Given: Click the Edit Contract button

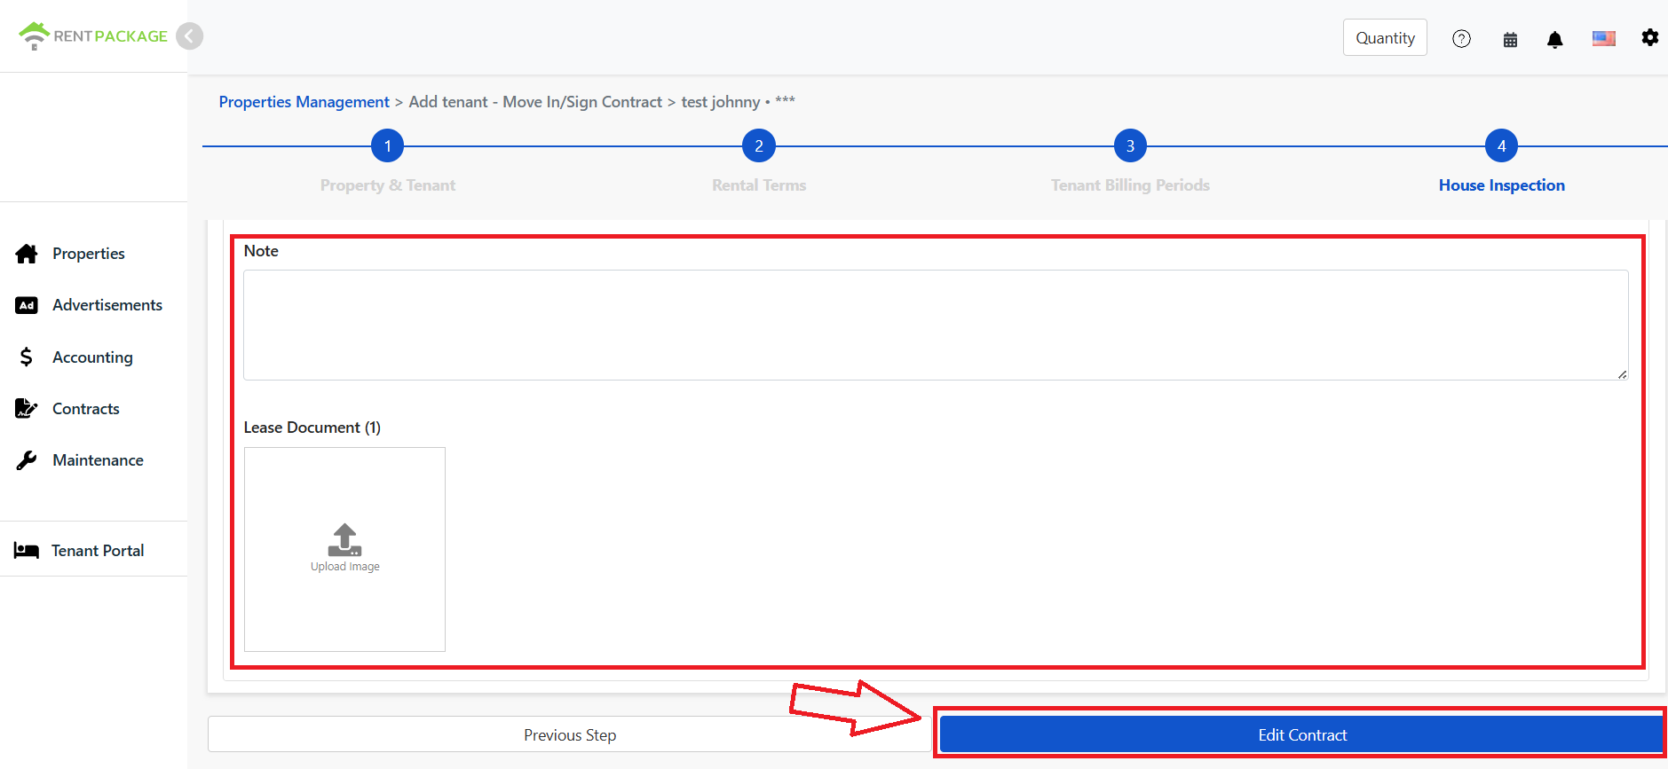Looking at the screenshot, I should coord(1301,734).
